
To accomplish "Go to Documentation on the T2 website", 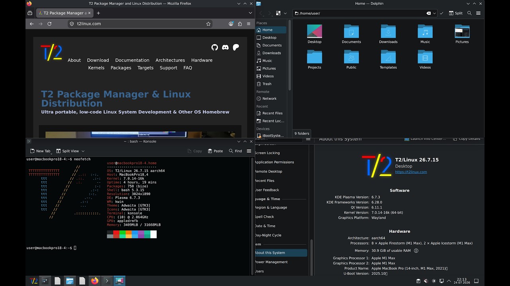I will pos(132,60).
